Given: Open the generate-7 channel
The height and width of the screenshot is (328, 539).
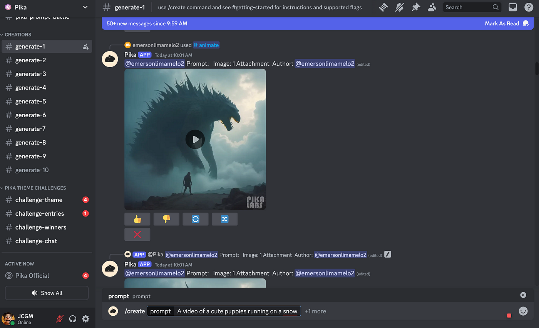Looking at the screenshot, I should point(47,129).
